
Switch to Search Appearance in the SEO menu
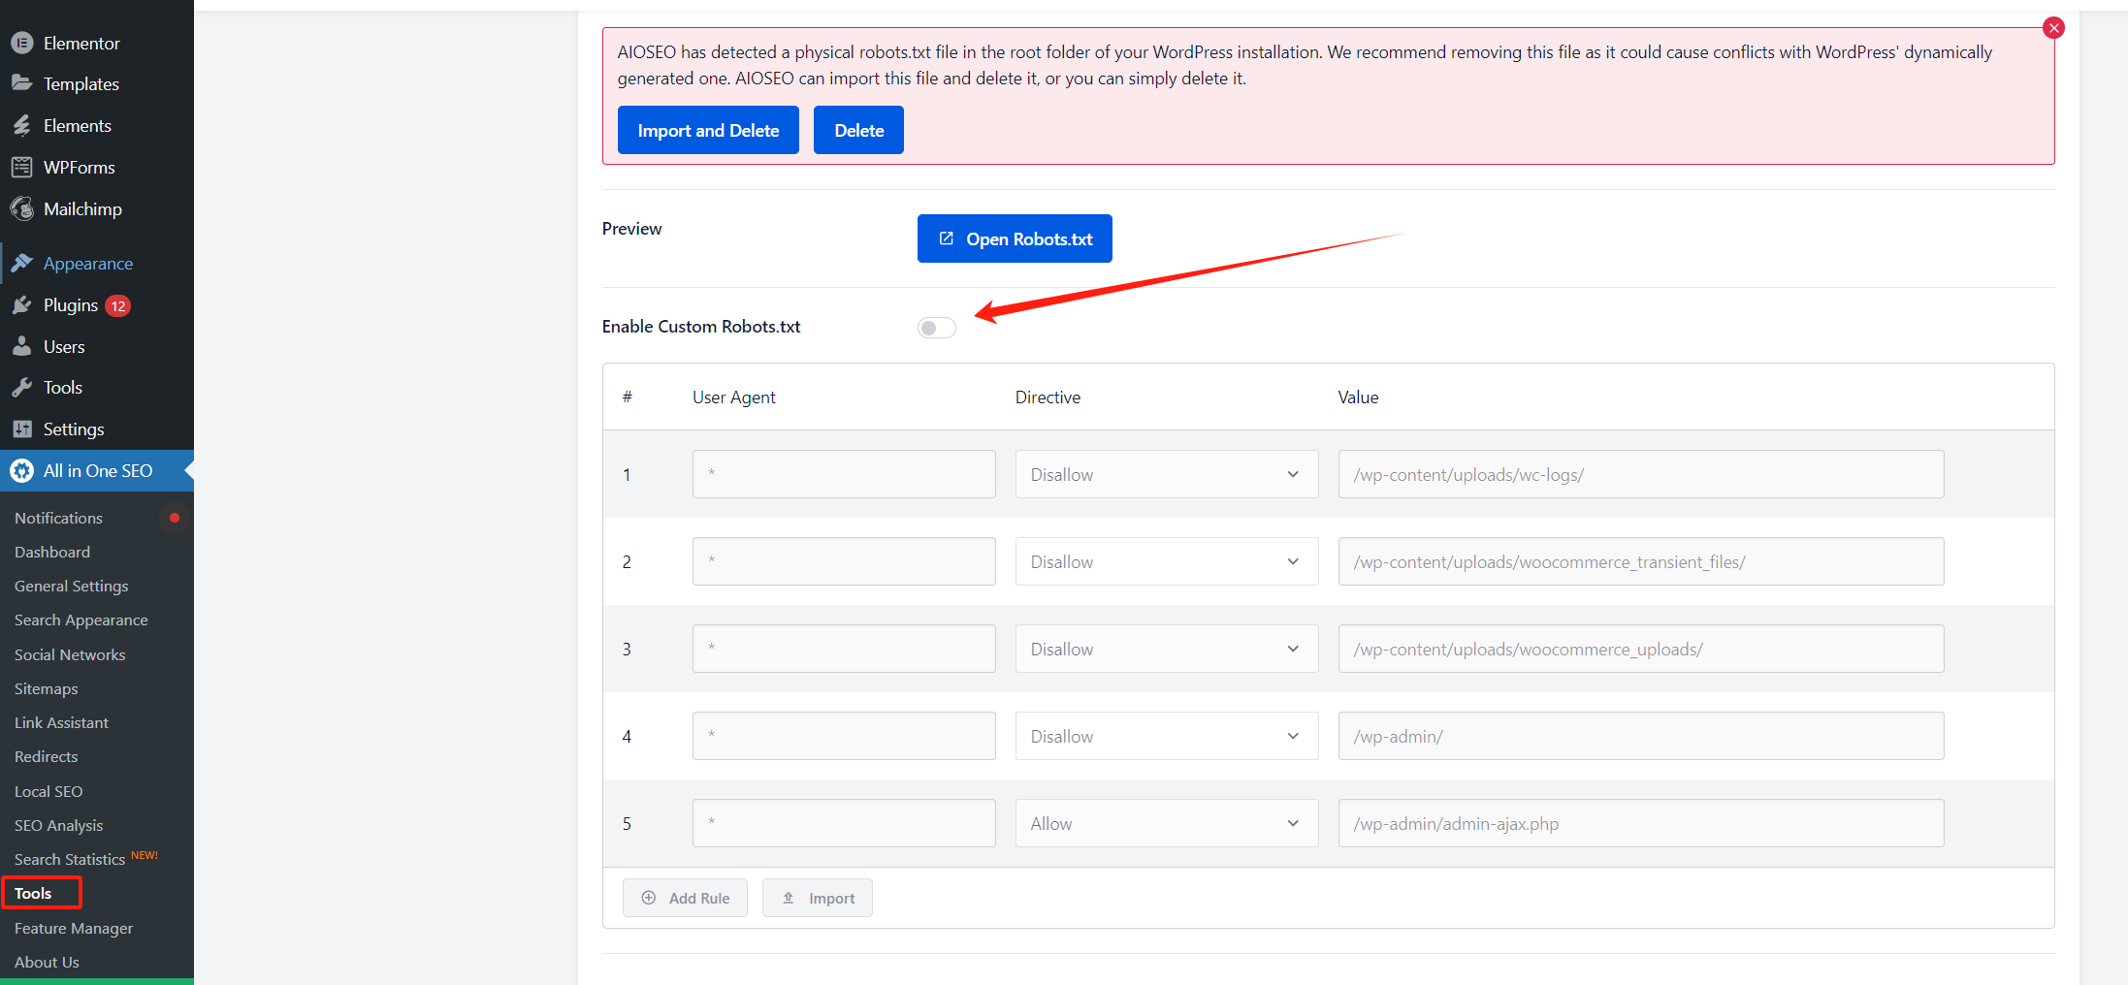click(x=81, y=620)
